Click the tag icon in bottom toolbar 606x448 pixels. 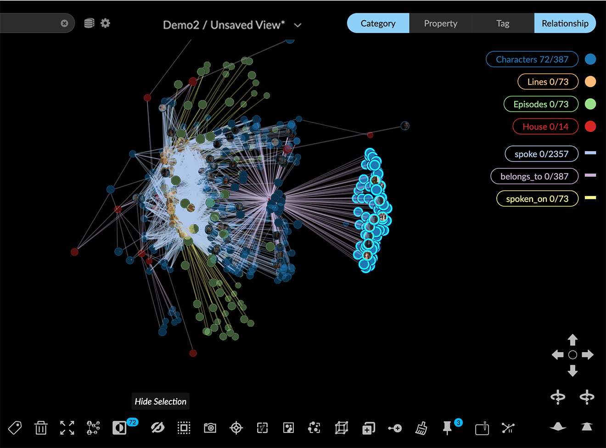click(x=15, y=428)
